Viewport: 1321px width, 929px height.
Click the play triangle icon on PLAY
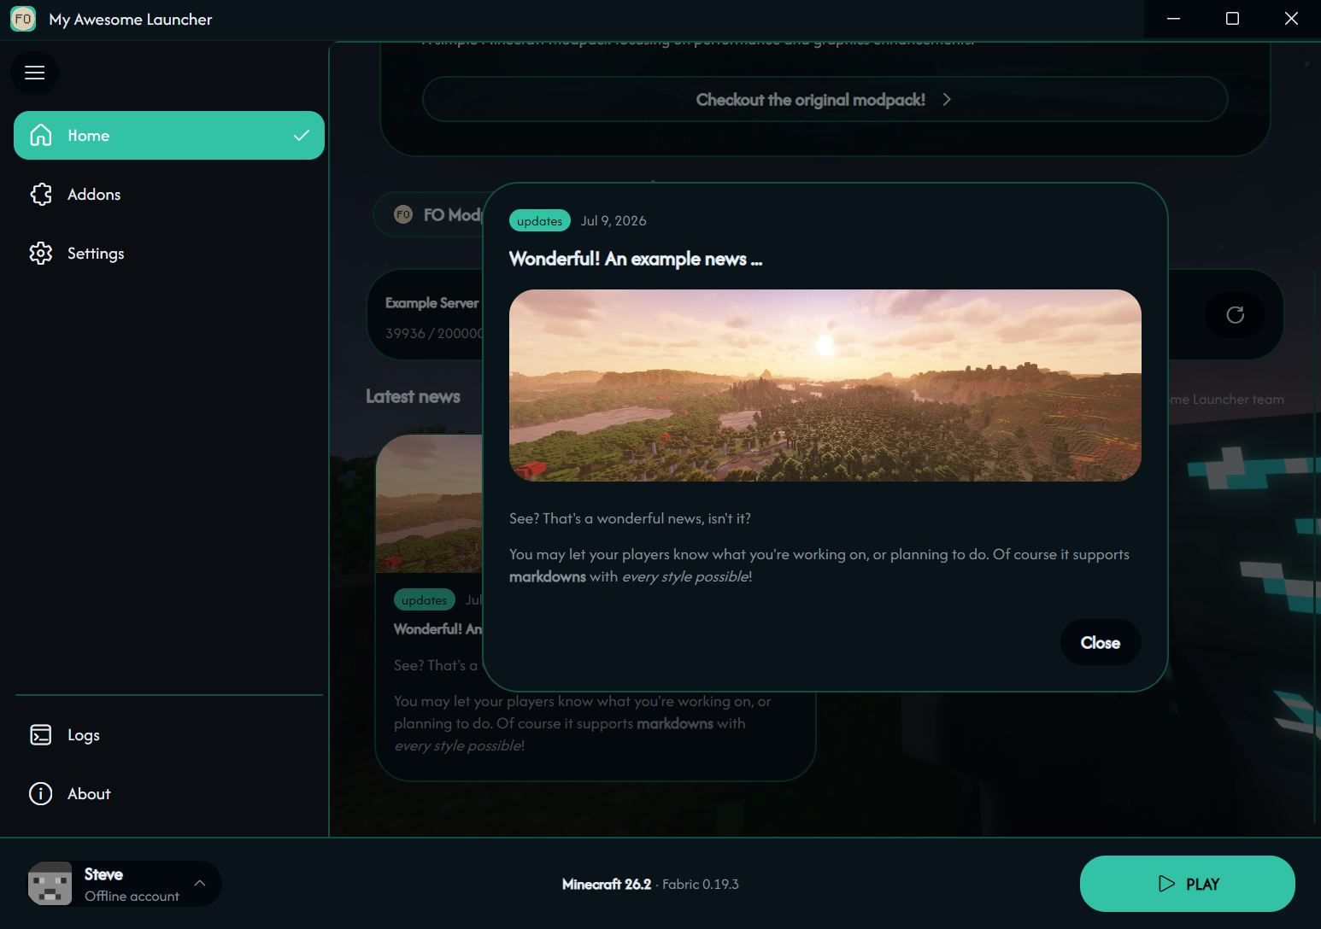[x=1166, y=884]
